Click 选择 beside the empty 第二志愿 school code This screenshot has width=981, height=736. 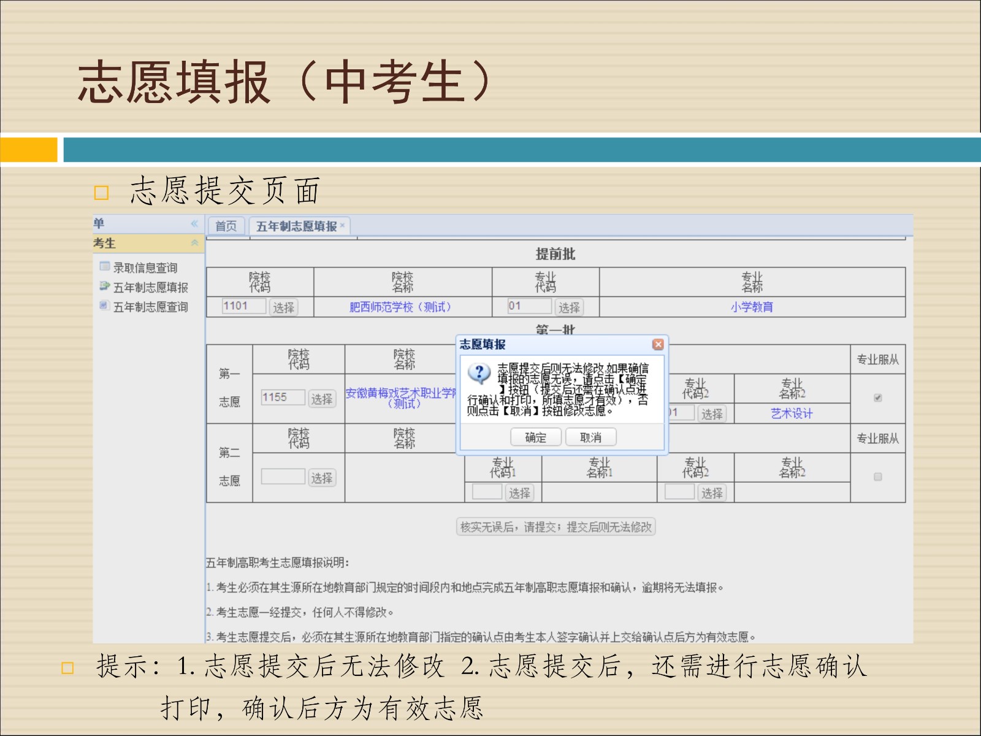pos(321,478)
